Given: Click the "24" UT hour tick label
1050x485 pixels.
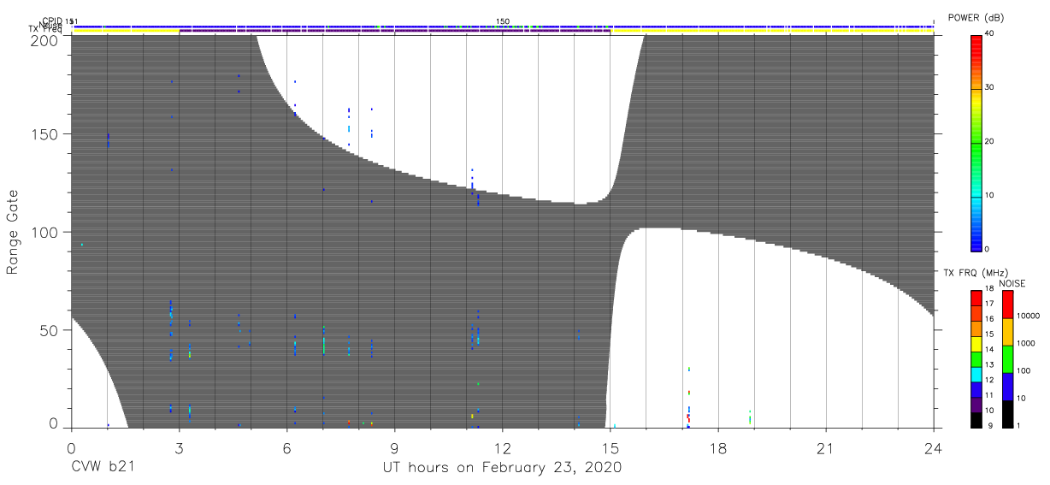Looking at the screenshot, I should [x=933, y=447].
